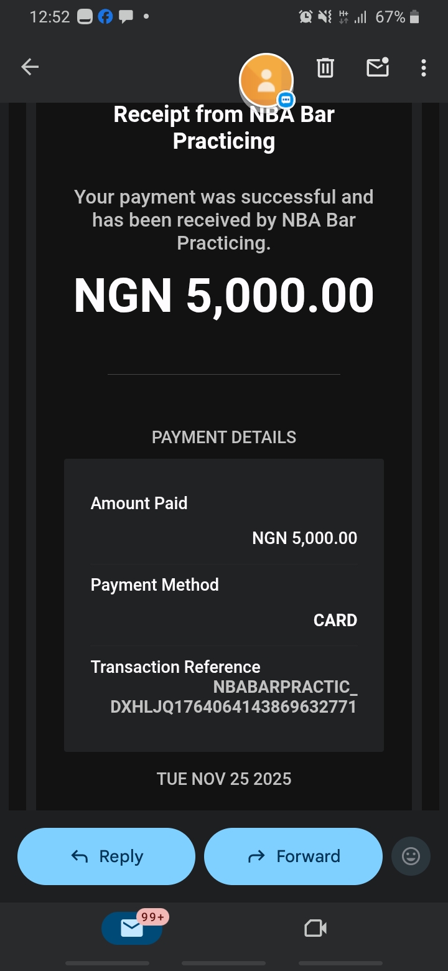Switch to the Mail tab with 99+ badge

coord(132,928)
